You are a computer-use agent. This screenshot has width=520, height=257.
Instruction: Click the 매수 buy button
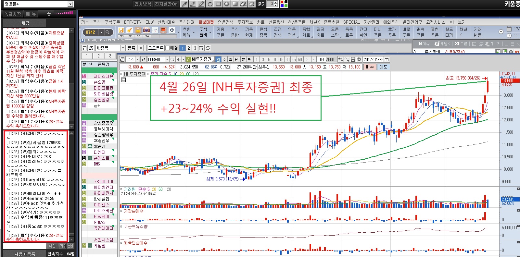click(370, 67)
